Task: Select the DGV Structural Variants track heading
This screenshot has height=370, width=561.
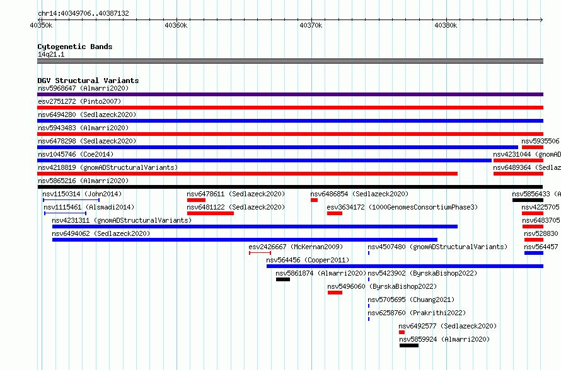Action: (x=88, y=81)
